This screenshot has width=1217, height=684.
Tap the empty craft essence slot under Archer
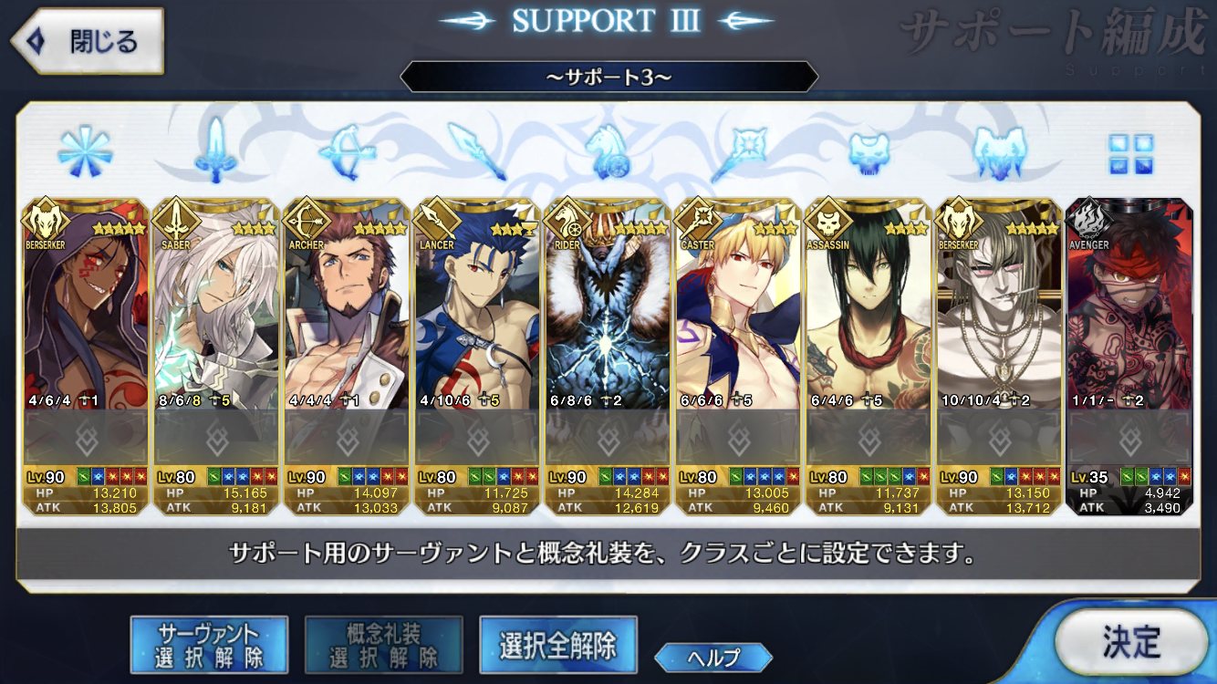coord(347,439)
